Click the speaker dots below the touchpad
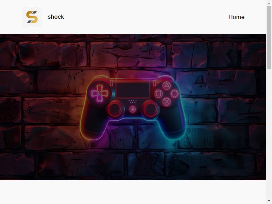Image resolution: width=272 pixels, height=204 pixels. pos(133,101)
